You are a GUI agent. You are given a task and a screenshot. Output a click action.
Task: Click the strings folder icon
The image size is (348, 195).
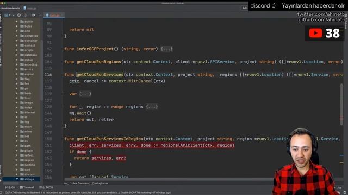coord(22,179)
